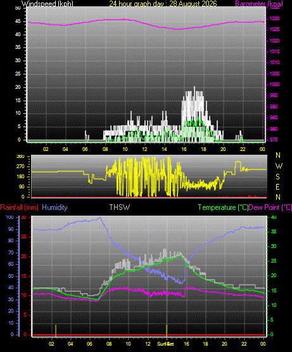Click the yellow sunrise marker near 02
Image resolution: width=292 pixels, height=352 pixels.
[56, 330]
